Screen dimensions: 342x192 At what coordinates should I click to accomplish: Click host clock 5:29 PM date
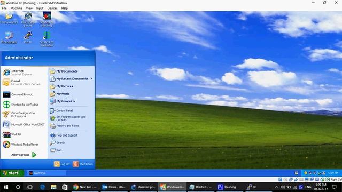pyautogui.click(x=321, y=187)
